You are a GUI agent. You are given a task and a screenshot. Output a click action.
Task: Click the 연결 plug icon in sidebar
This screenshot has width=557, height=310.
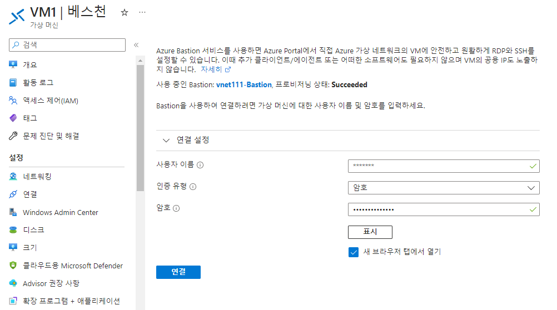[13, 194]
